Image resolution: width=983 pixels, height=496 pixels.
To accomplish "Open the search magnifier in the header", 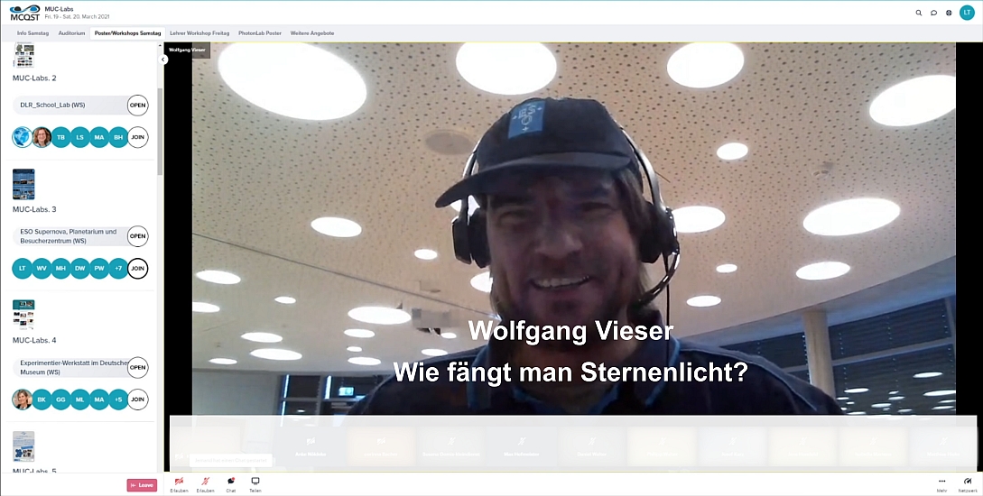I will [x=919, y=13].
